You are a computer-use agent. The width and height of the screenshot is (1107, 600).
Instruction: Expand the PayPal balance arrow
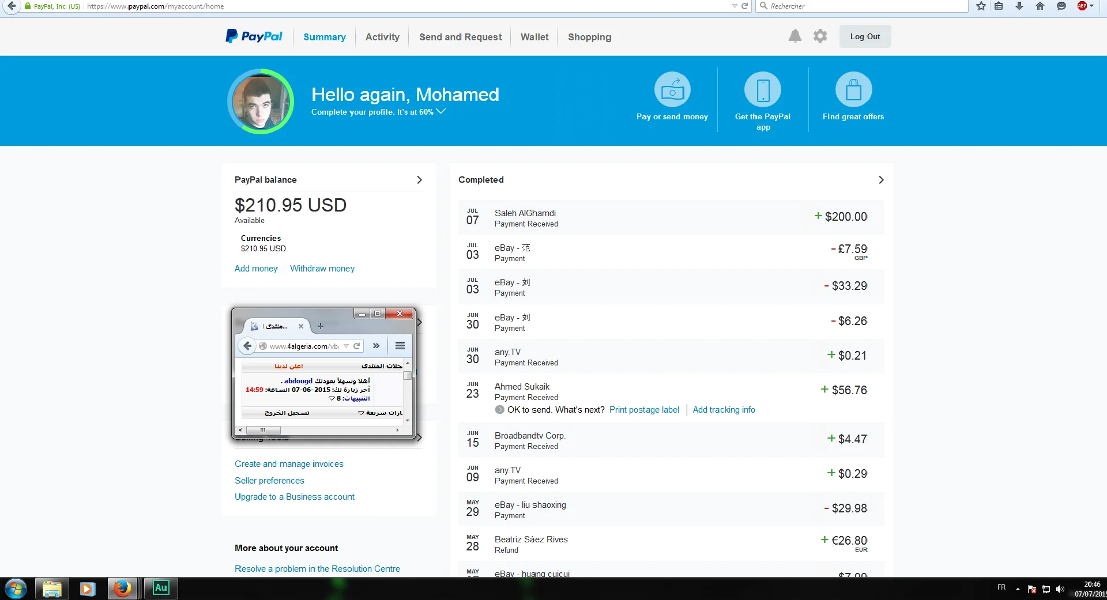point(419,180)
